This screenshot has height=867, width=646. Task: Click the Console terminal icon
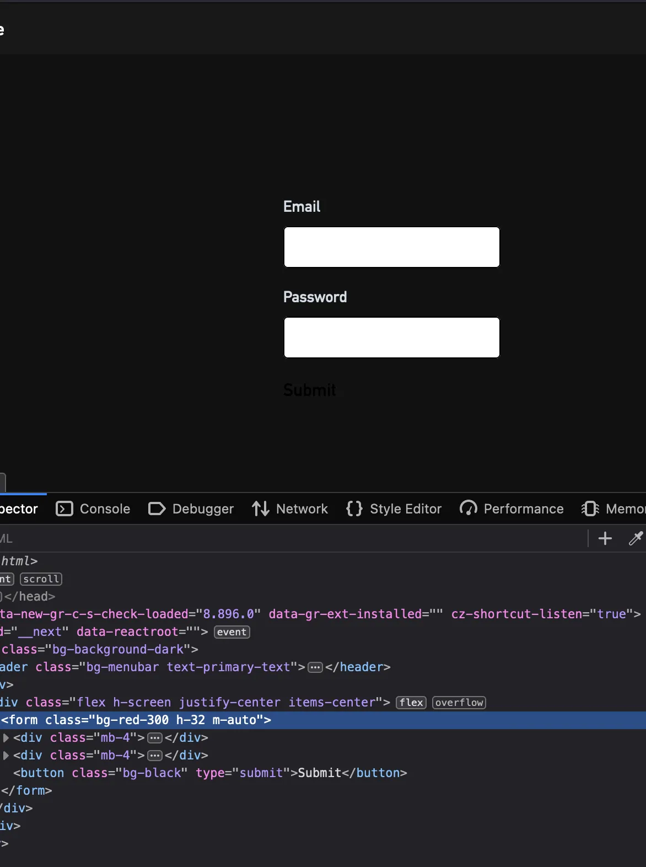[64, 509]
